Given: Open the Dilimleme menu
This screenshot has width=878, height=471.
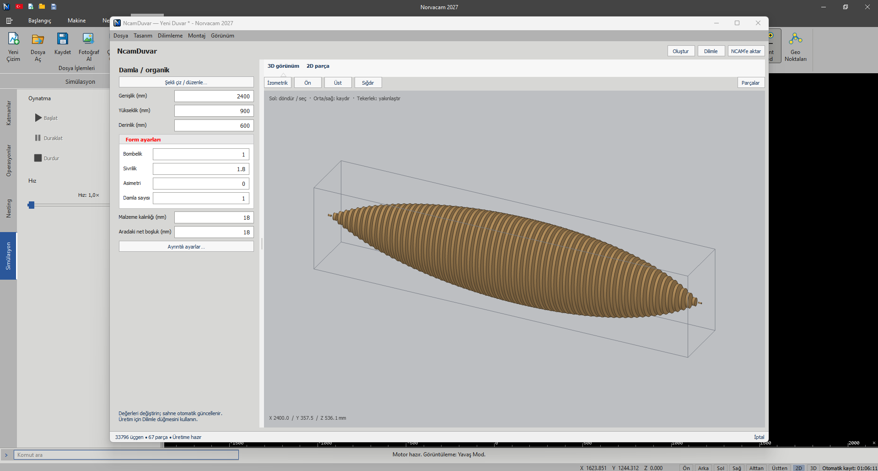Looking at the screenshot, I should pyautogui.click(x=170, y=36).
